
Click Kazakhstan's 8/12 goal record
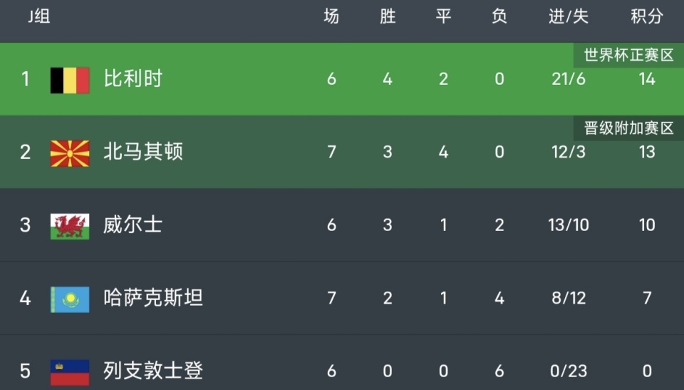pyautogui.click(x=569, y=298)
